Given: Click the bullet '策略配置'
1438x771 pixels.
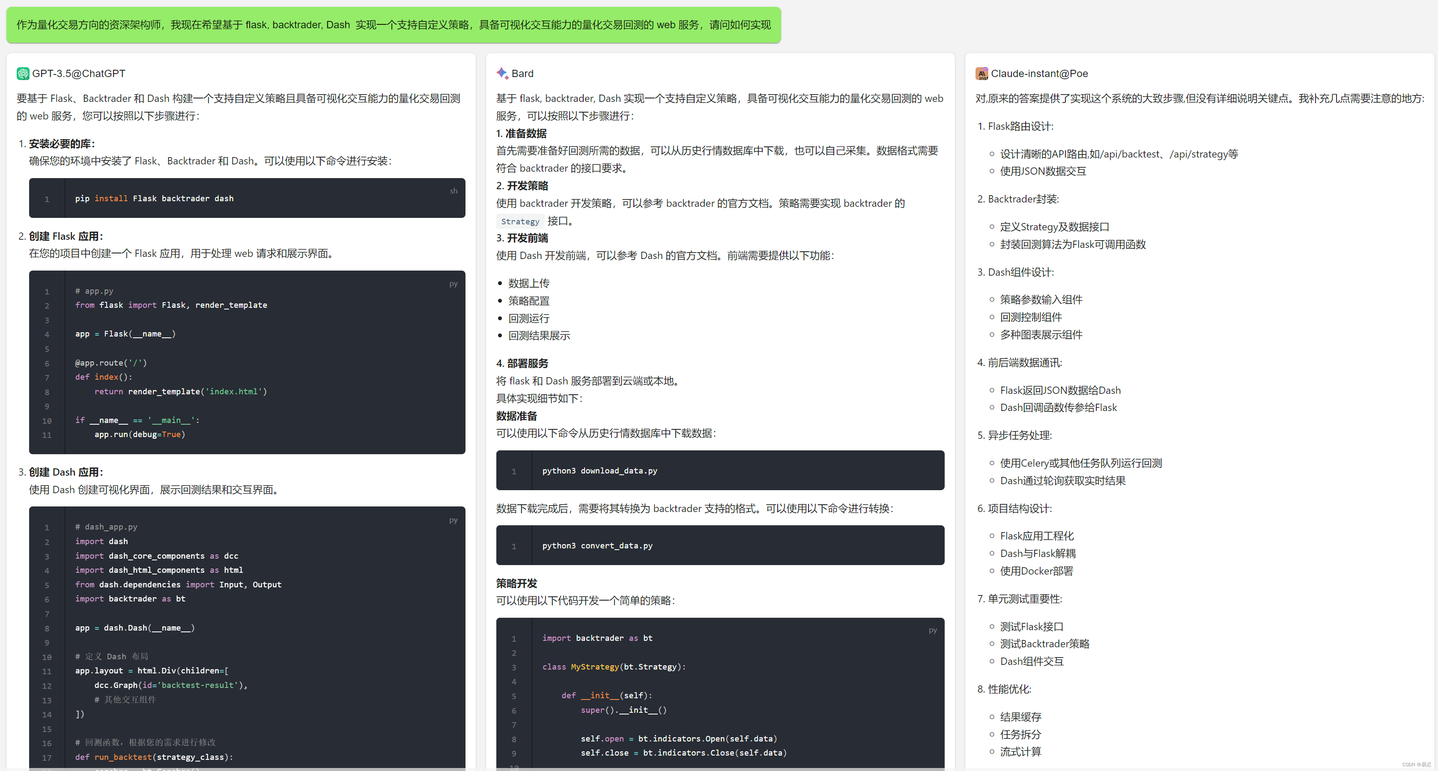Looking at the screenshot, I should point(528,301).
